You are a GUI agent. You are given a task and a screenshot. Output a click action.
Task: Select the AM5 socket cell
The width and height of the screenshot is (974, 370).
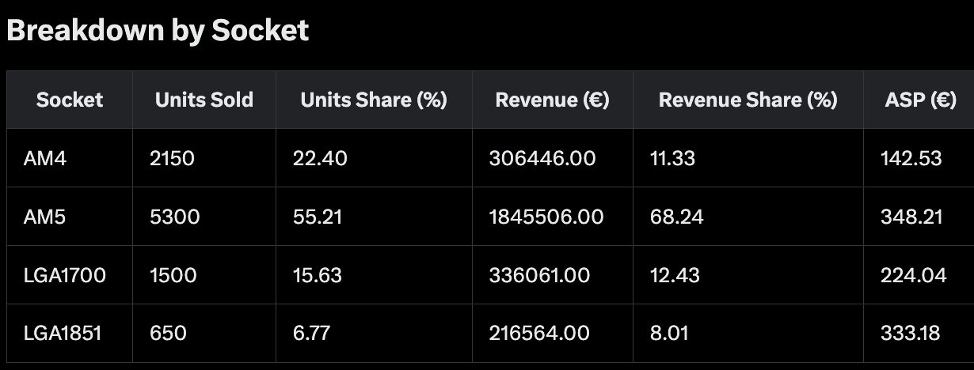pos(70,217)
